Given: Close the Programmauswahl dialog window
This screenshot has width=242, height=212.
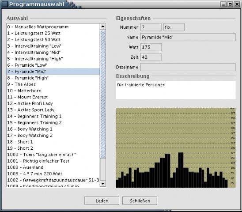Looking at the screenshot, I should point(237,4).
